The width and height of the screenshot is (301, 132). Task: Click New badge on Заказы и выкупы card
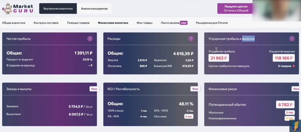click(x=94, y=89)
